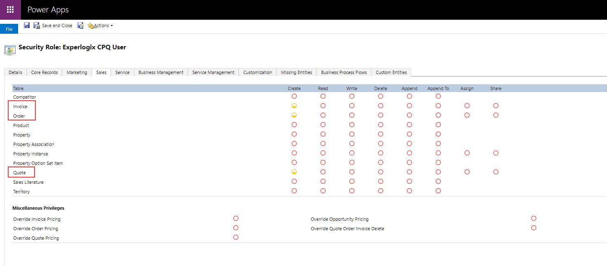607x266 pixels.
Task: Select the Sales tab
Action: (x=101, y=72)
